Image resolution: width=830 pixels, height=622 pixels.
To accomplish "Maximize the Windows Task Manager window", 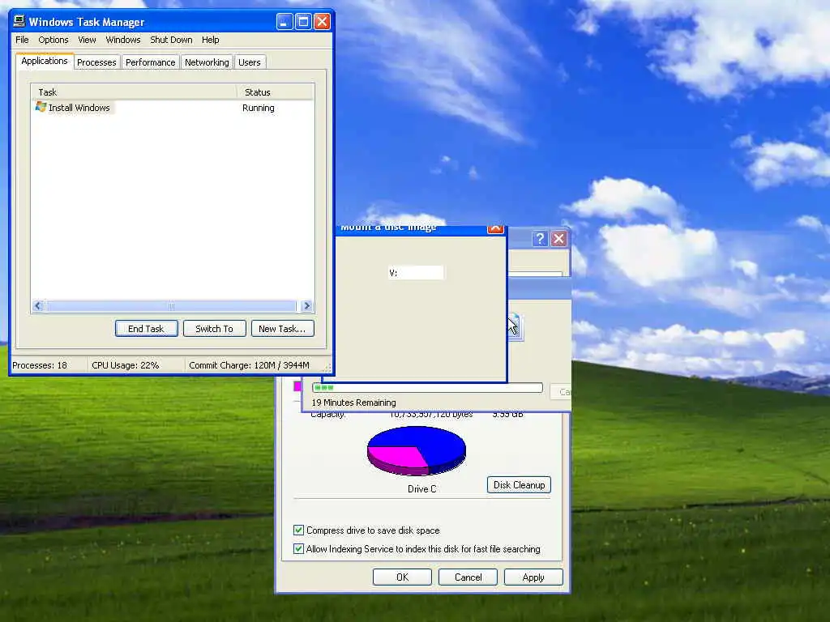I will point(303,22).
